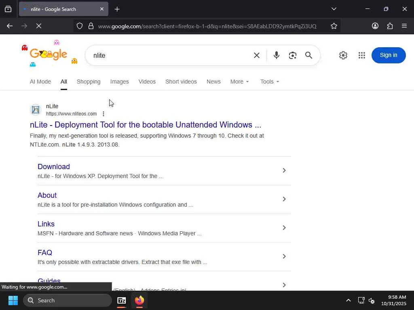Viewport: 414px width, 310px height.
Task: Expand the About row chevron
Action: (x=284, y=199)
